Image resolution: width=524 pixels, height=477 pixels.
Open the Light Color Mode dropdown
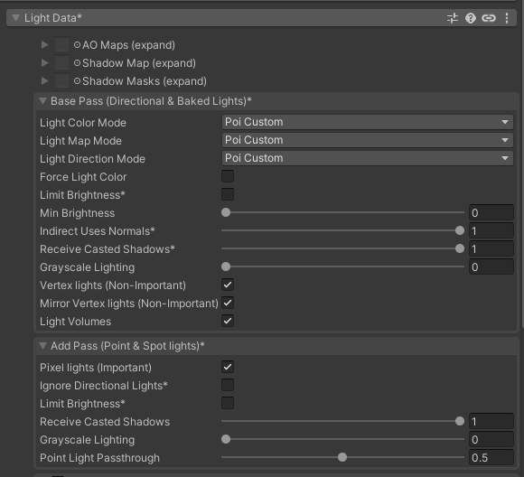(x=368, y=122)
